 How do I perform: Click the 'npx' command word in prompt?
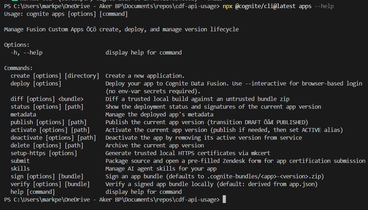point(227,6)
